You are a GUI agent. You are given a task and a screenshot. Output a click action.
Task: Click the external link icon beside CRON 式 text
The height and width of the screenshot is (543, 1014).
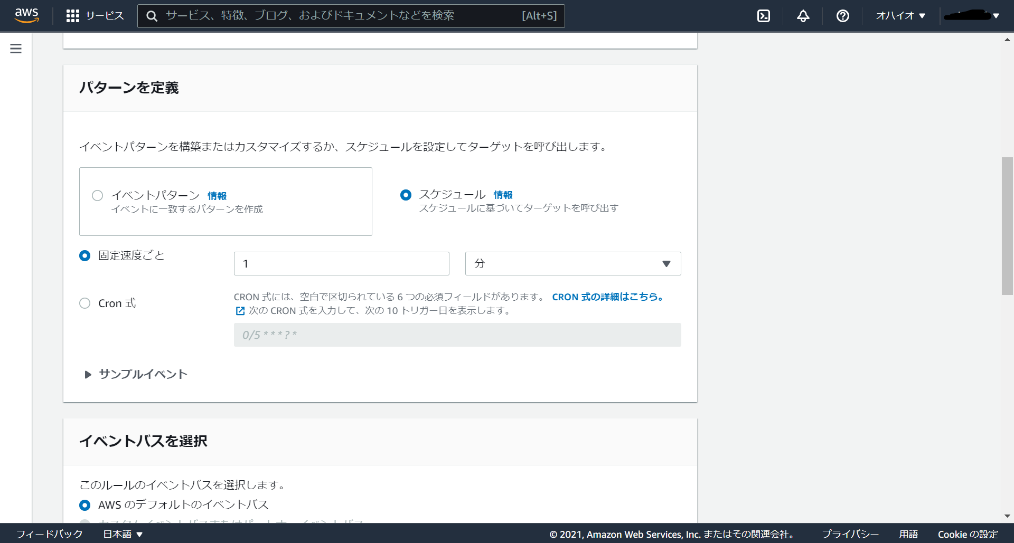[239, 311]
